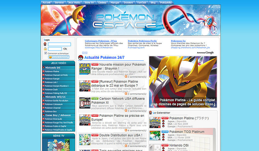Click the Série TV sidebar image

pos(59,145)
